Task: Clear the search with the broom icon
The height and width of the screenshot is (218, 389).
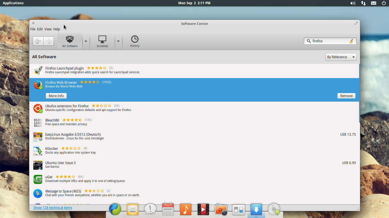Action: coord(351,41)
